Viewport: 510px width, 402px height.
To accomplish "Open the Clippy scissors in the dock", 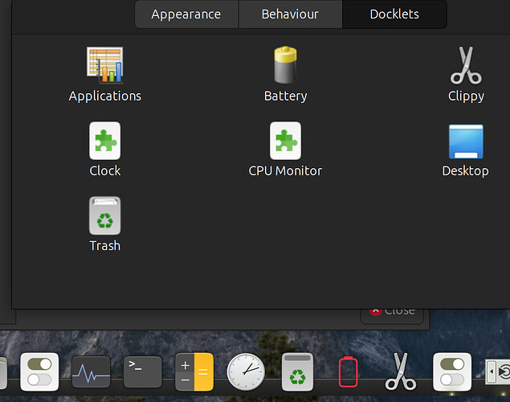I will [x=401, y=372].
